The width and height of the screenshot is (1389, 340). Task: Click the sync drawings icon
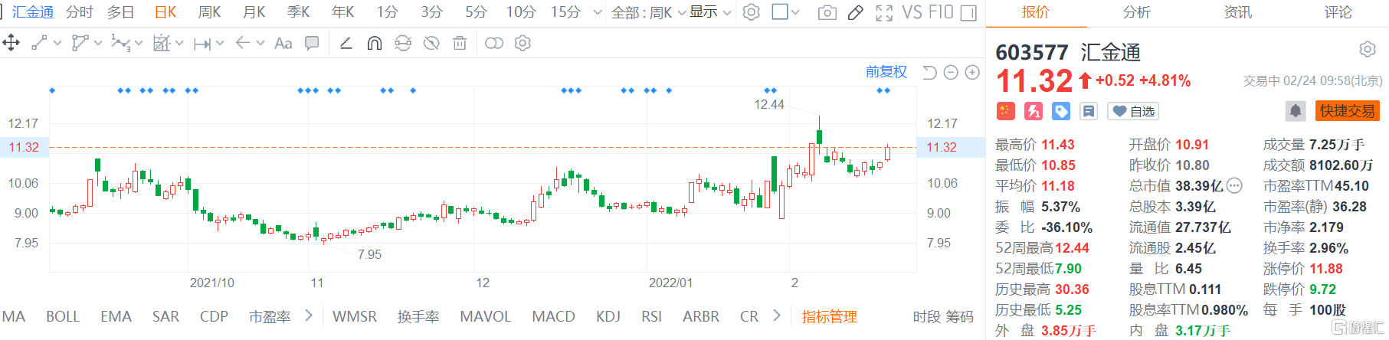[x=403, y=43]
